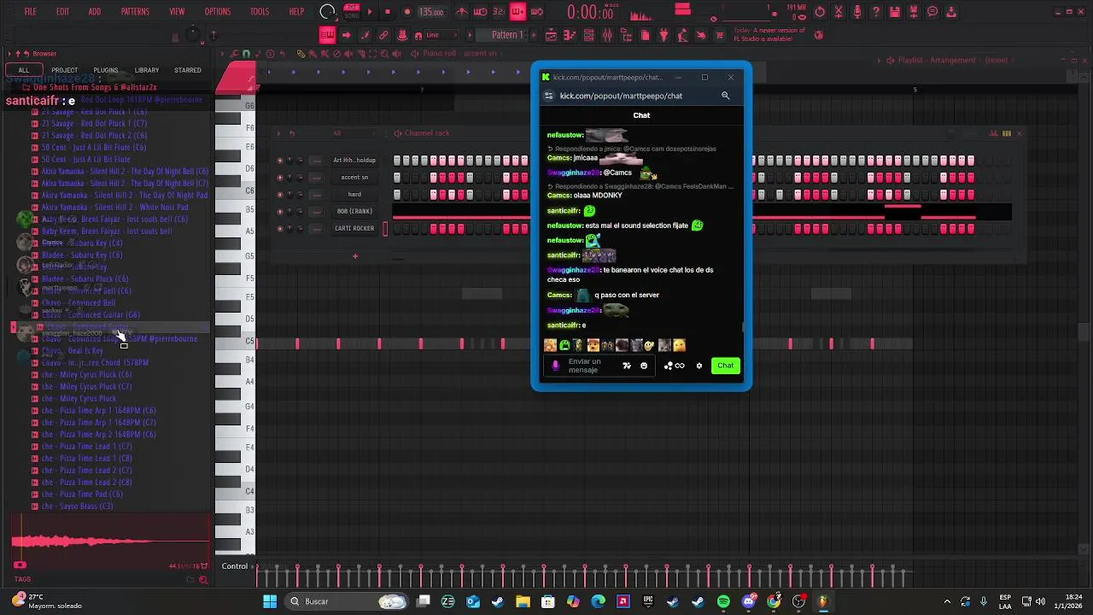Viewport: 1093px width, 615px height.
Task: Switch the PAT/SONG mode toggle
Action: pyautogui.click(x=351, y=11)
